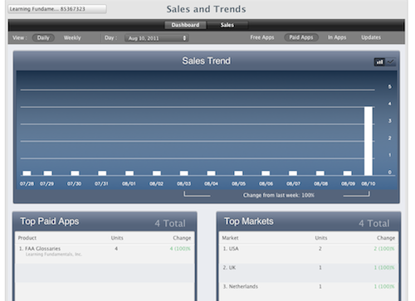Click Change header in Top Paid Apps

click(x=182, y=238)
